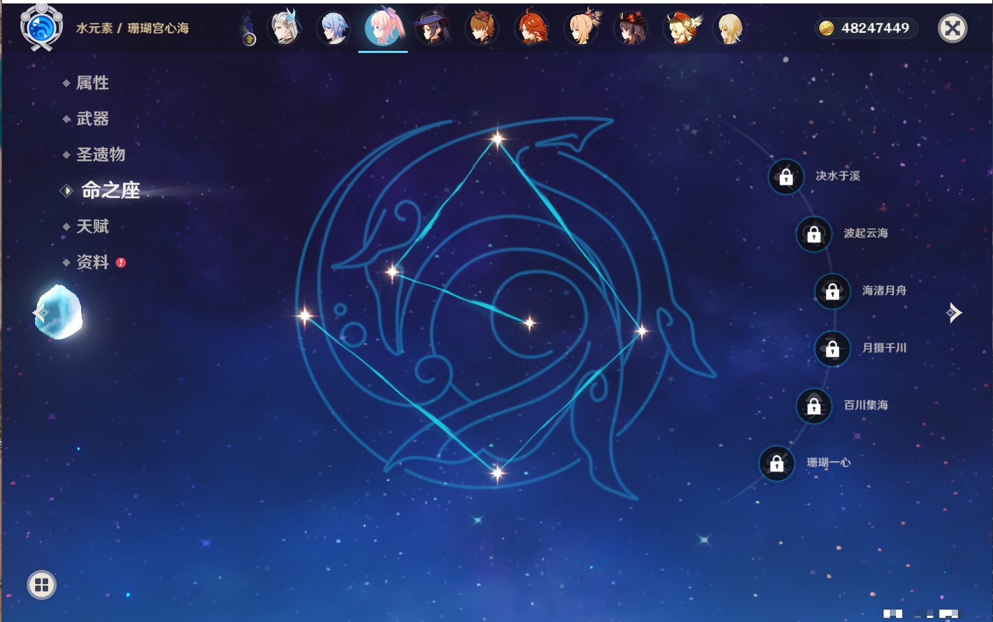Click the title text 水元素 / 珊瑚宫心海

pyautogui.click(x=132, y=28)
